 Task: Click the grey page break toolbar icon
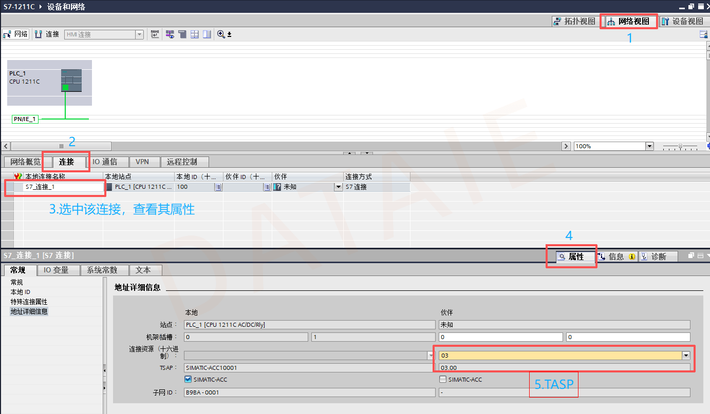tap(182, 34)
